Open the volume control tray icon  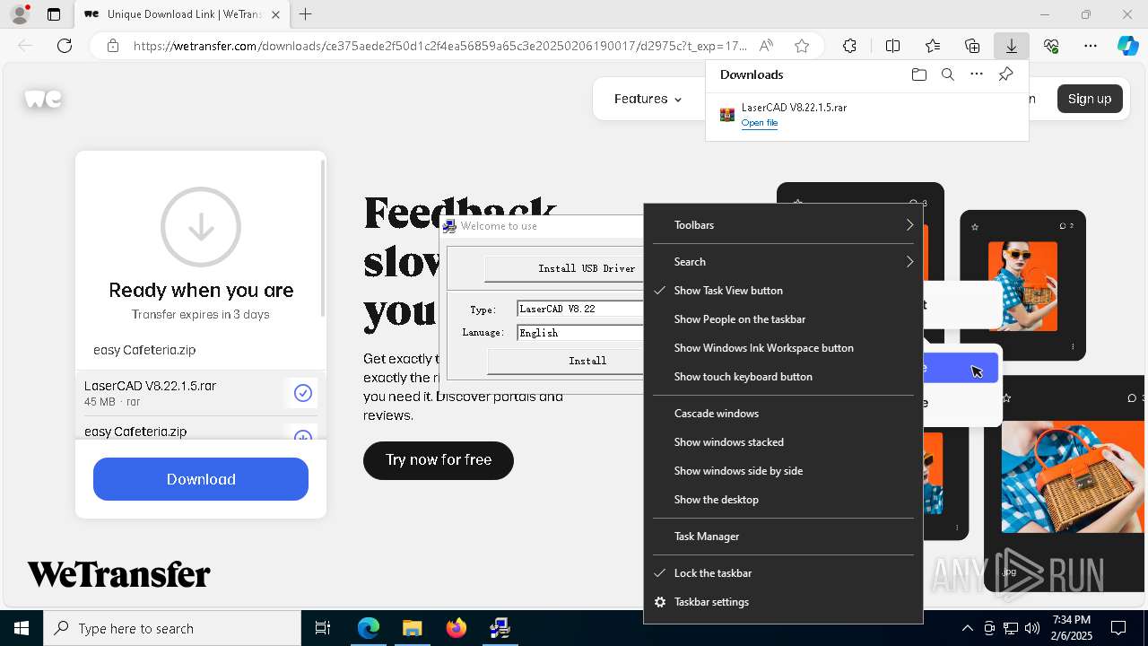coord(1031,628)
